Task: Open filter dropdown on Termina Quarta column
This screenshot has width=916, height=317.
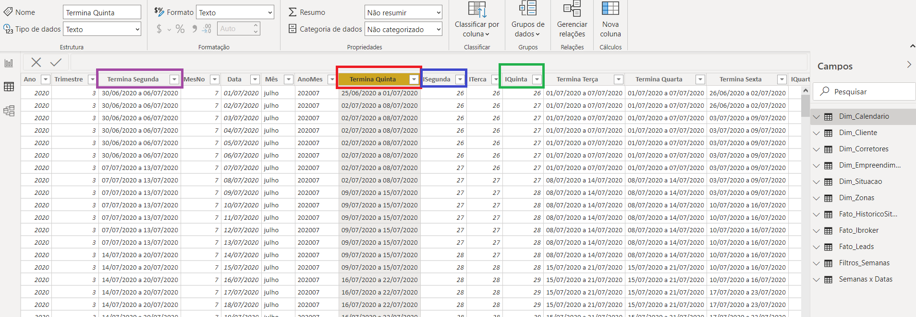Action: click(700, 79)
